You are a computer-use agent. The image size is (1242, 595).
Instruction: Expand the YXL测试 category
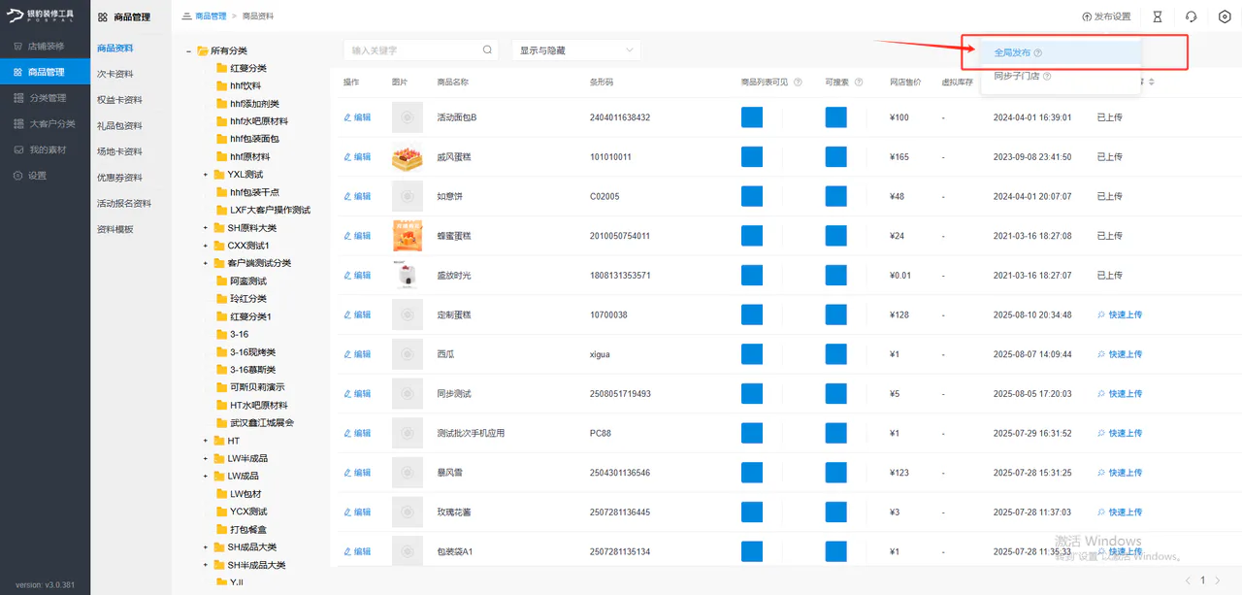206,175
